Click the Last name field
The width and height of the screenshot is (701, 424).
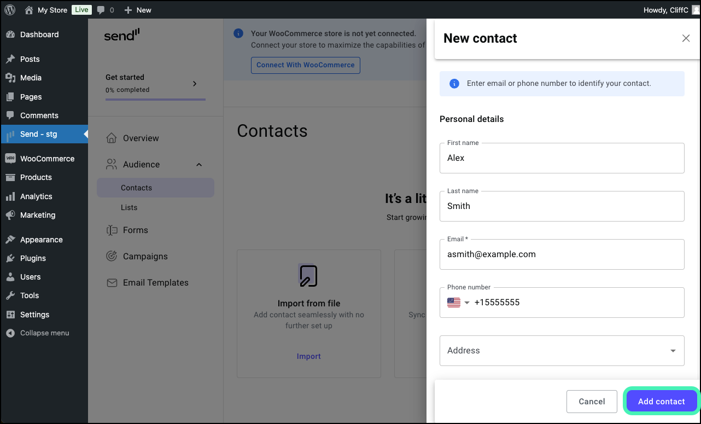(562, 206)
